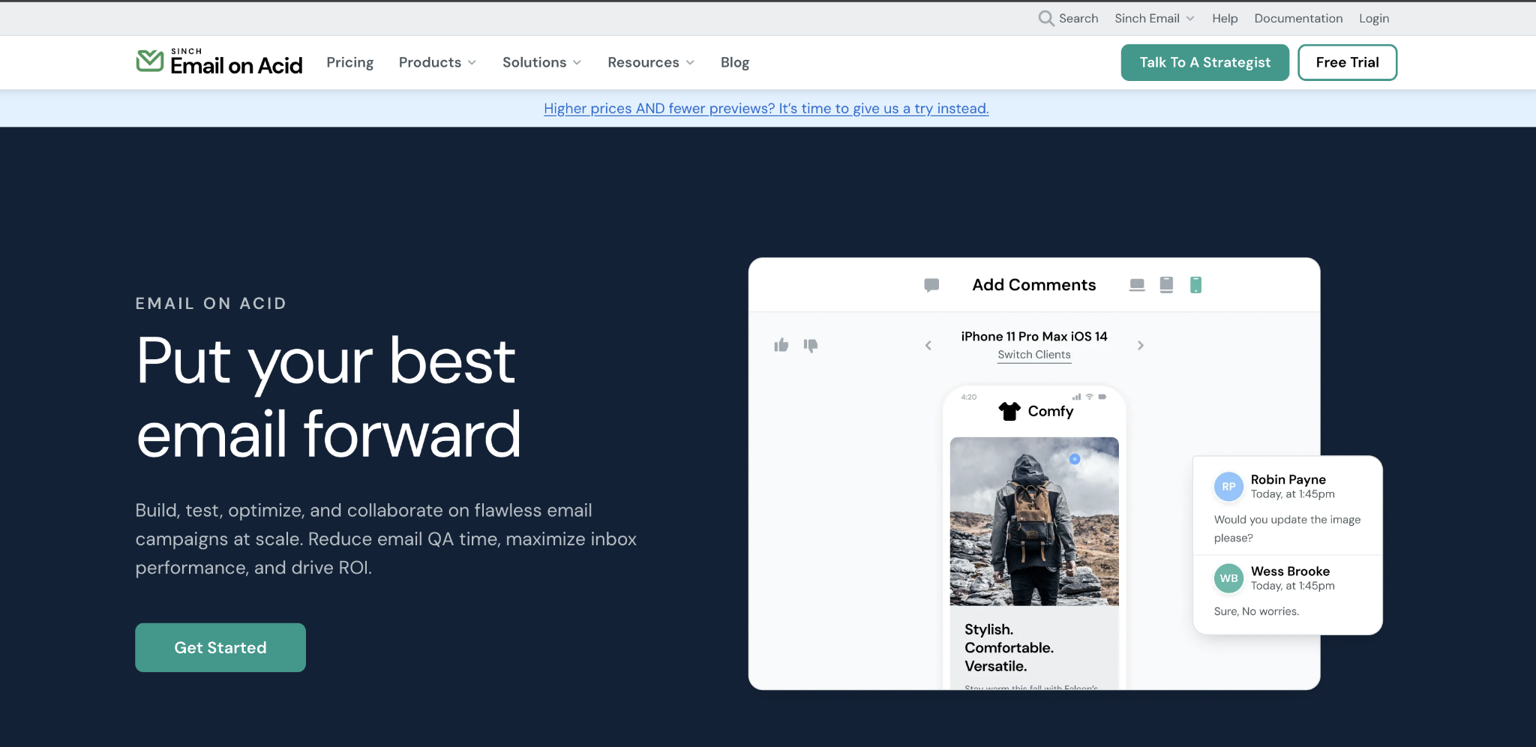Viewport: 1536px width, 747px height.
Task: Click the Get Started button
Action: [x=220, y=647]
